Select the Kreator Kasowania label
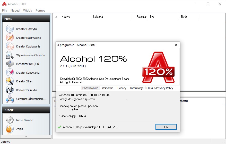The image size is (226, 144). pos(28,73)
